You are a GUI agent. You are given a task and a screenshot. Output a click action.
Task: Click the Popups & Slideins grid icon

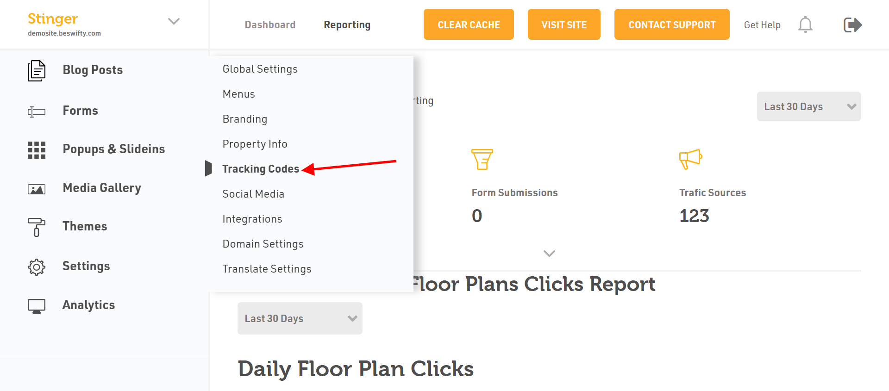point(37,150)
